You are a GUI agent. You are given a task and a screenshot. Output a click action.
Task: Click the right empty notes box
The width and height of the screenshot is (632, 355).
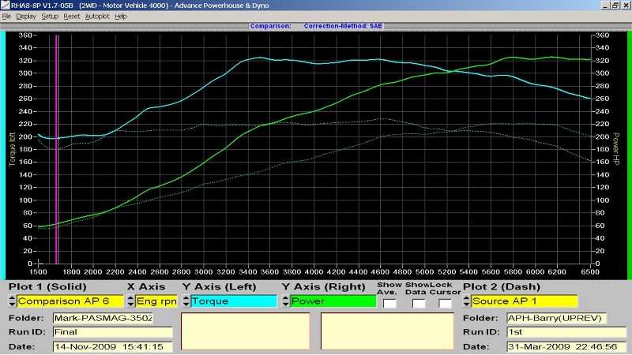387,331
